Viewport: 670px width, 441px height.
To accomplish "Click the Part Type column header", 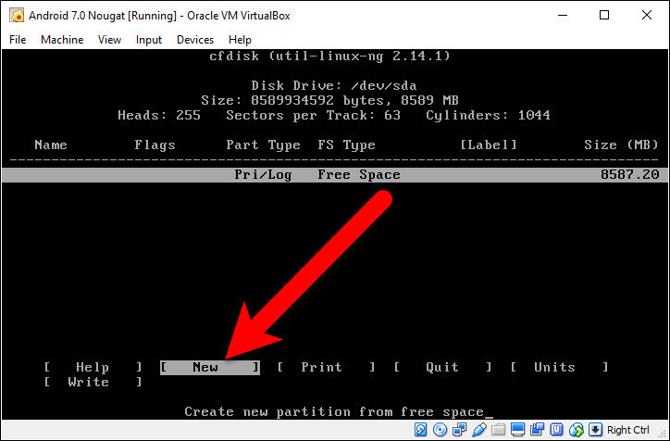I will tap(263, 145).
